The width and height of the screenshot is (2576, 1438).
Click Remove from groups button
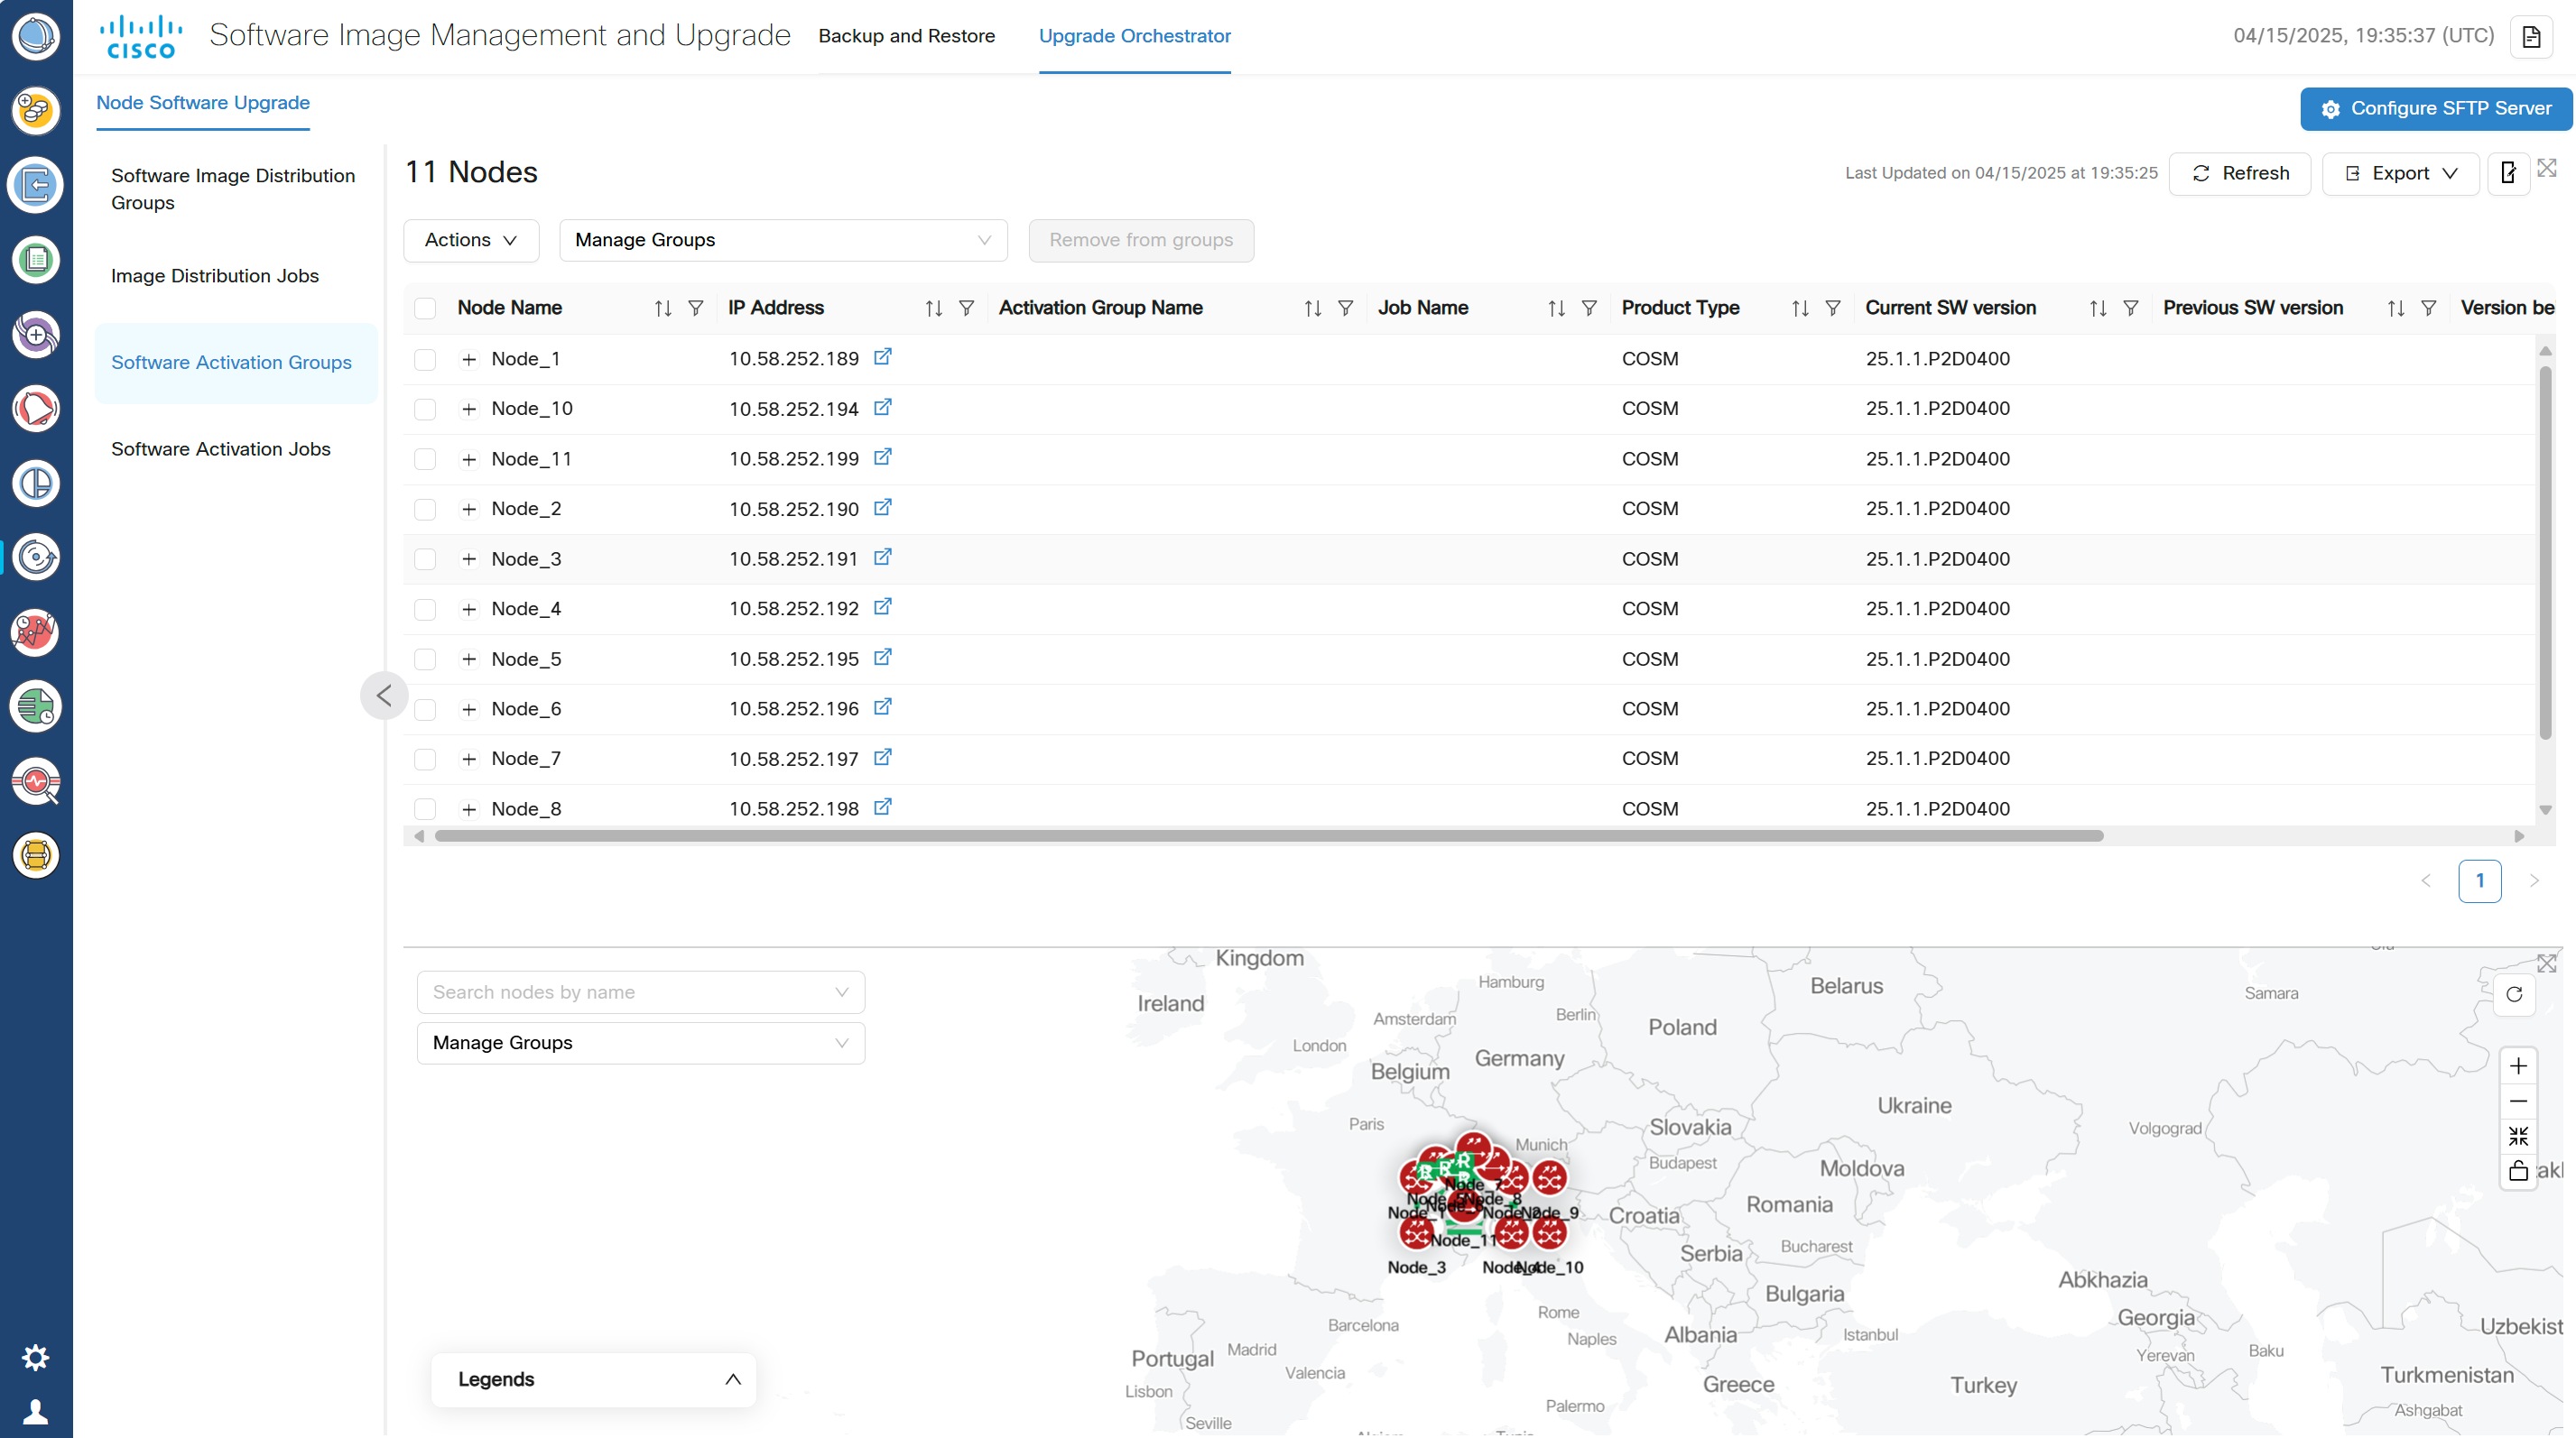point(1141,240)
